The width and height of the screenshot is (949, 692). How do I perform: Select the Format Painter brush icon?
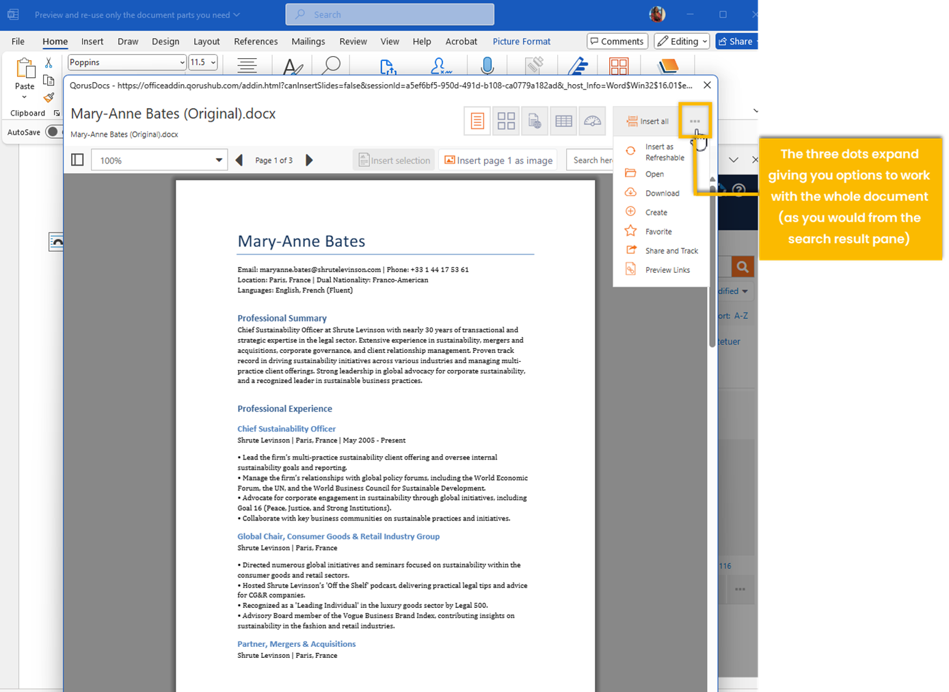point(49,97)
